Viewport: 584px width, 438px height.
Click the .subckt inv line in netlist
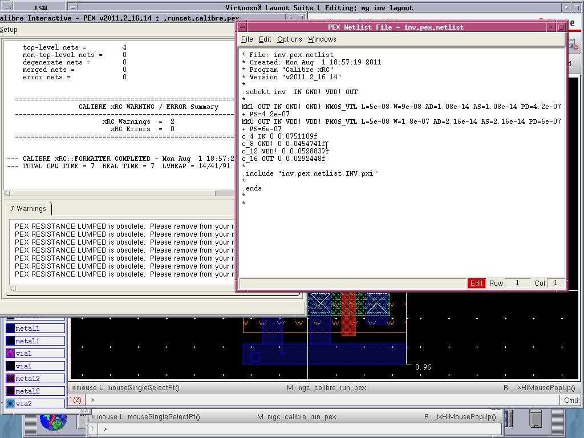pos(300,92)
